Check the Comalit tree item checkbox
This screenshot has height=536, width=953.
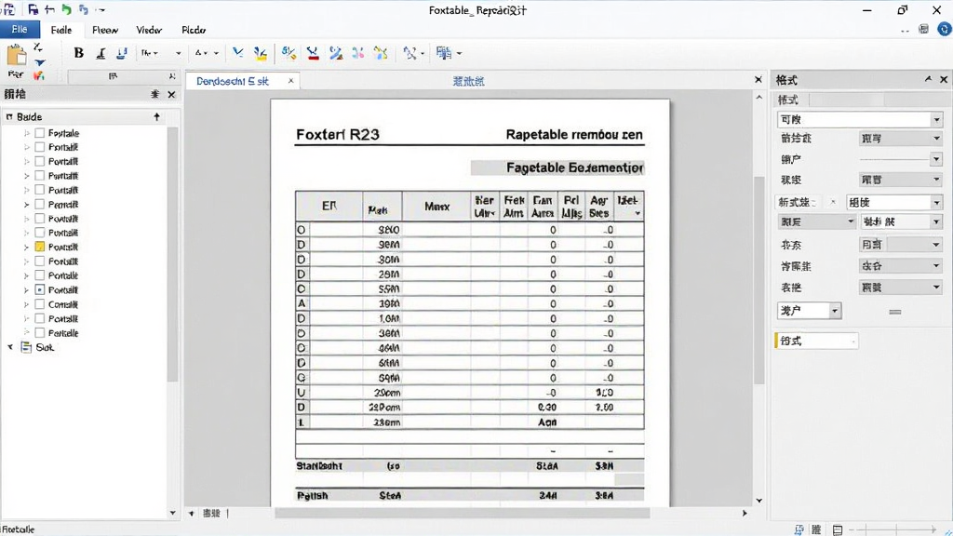pos(39,304)
